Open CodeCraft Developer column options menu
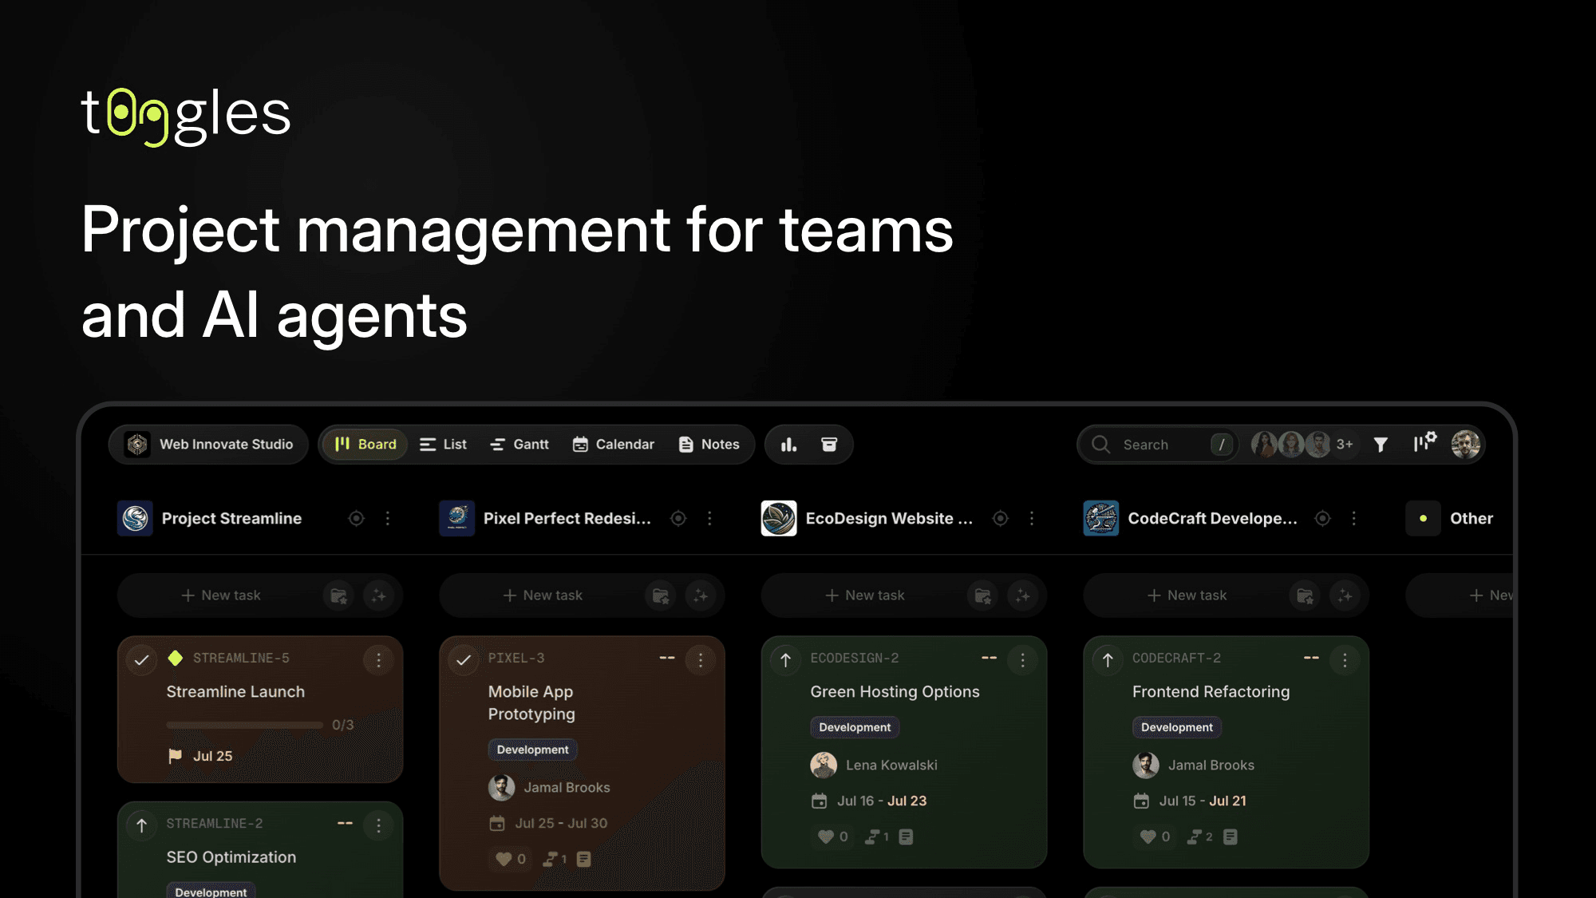The width and height of the screenshot is (1596, 898). tap(1354, 519)
